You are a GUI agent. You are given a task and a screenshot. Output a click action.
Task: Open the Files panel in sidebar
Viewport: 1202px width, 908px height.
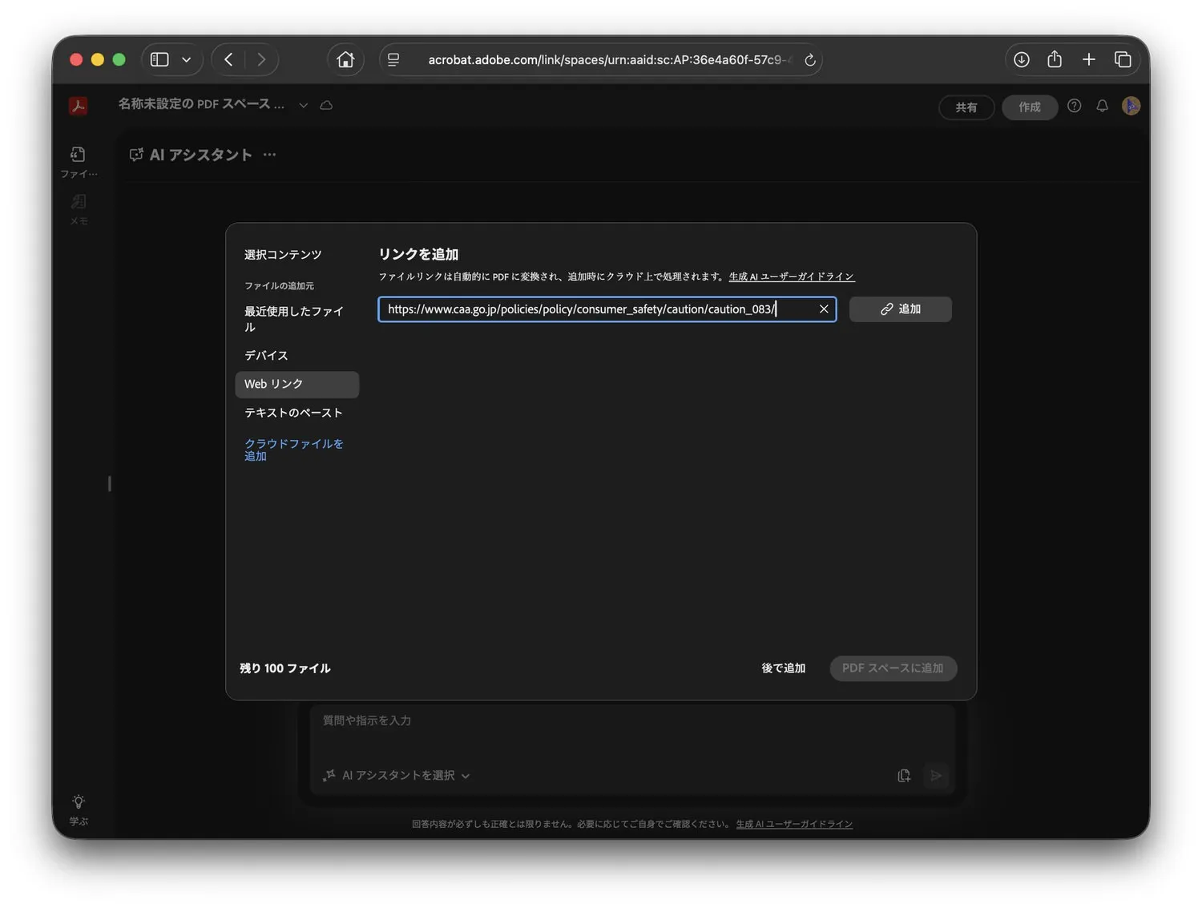[78, 161]
